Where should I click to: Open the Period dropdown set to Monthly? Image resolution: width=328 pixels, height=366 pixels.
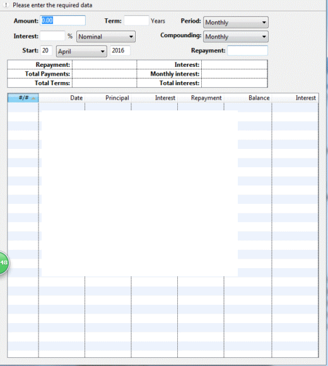click(236, 23)
